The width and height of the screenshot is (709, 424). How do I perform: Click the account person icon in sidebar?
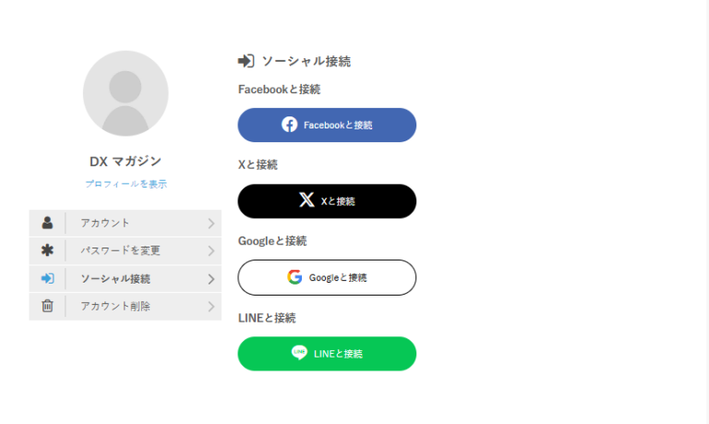click(47, 223)
